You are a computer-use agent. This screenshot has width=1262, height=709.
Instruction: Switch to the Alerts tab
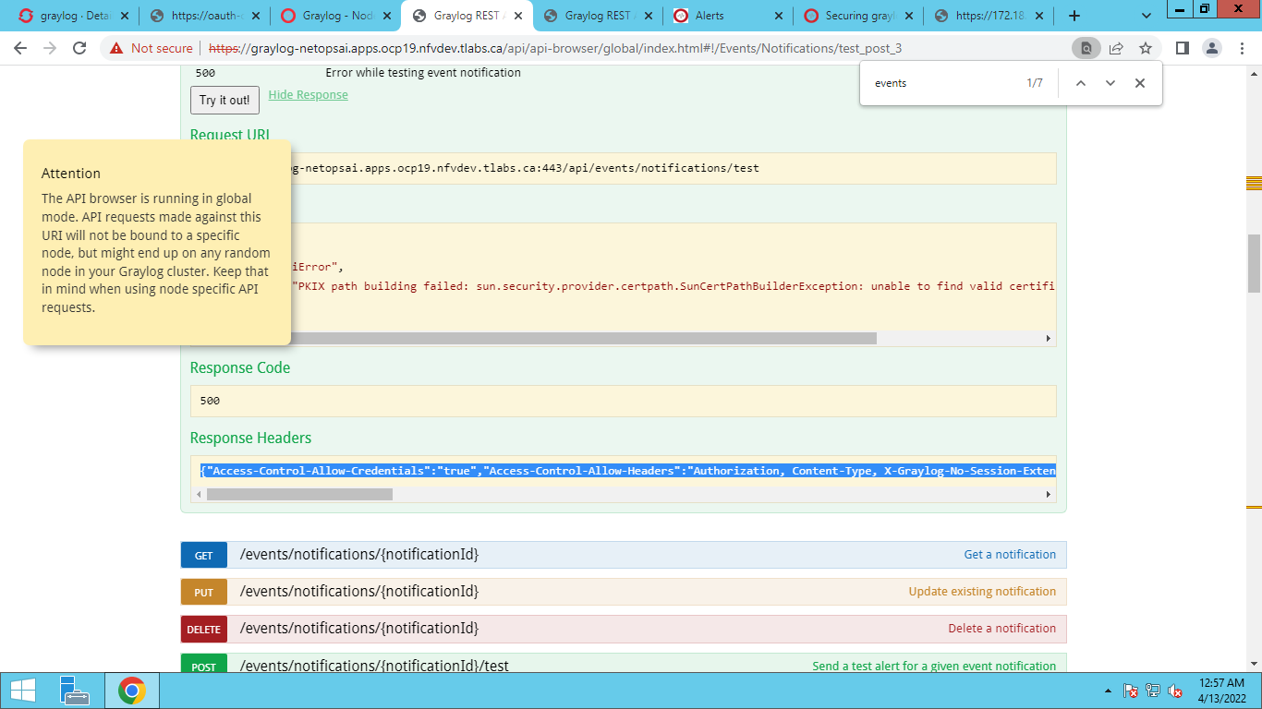730,16
